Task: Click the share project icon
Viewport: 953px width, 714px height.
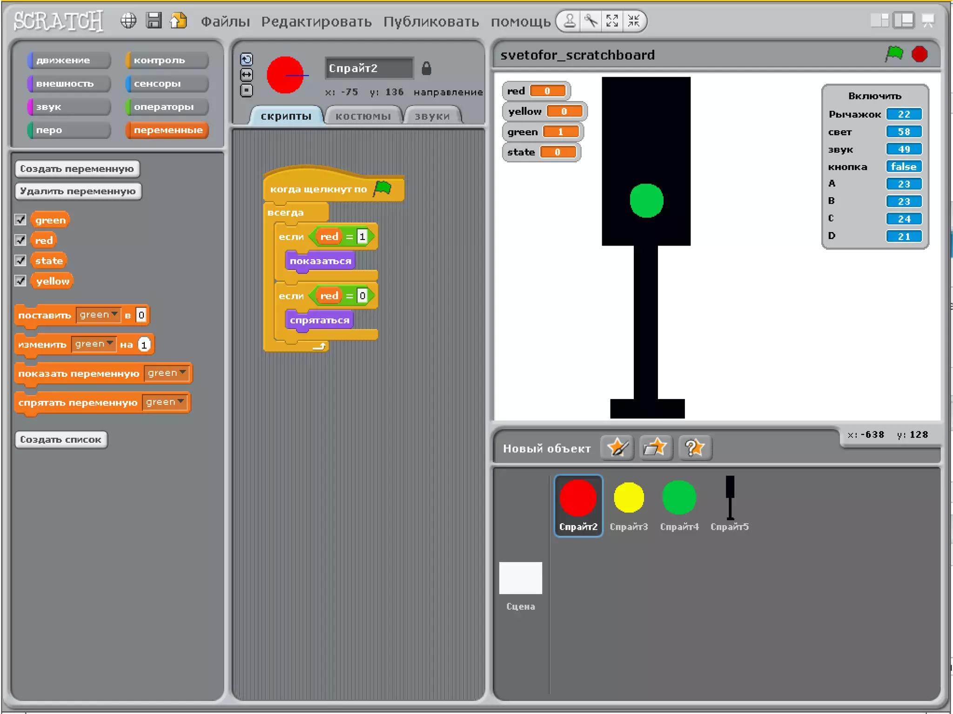Action: click(x=178, y=21)
